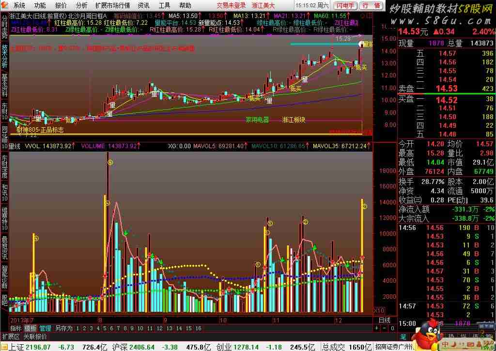This screenshot has height=351, width=496.
Task: Select template slot 1
Action: (x=77, y=328)
